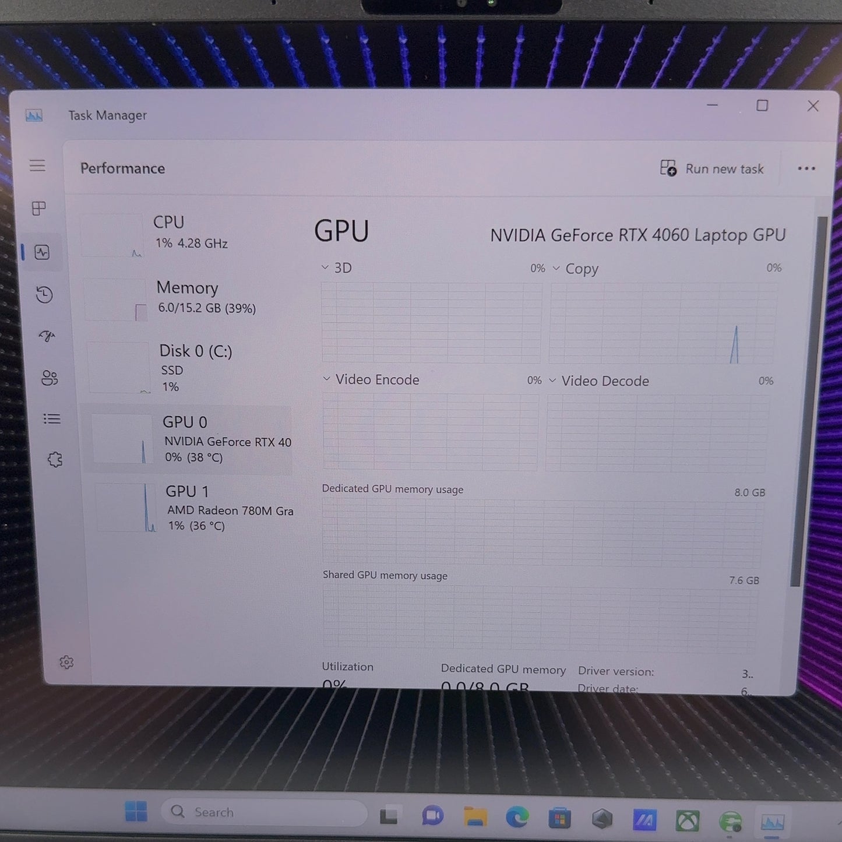
Task: Open the blue slashes app on taskbar
Action: coord(644,820)
